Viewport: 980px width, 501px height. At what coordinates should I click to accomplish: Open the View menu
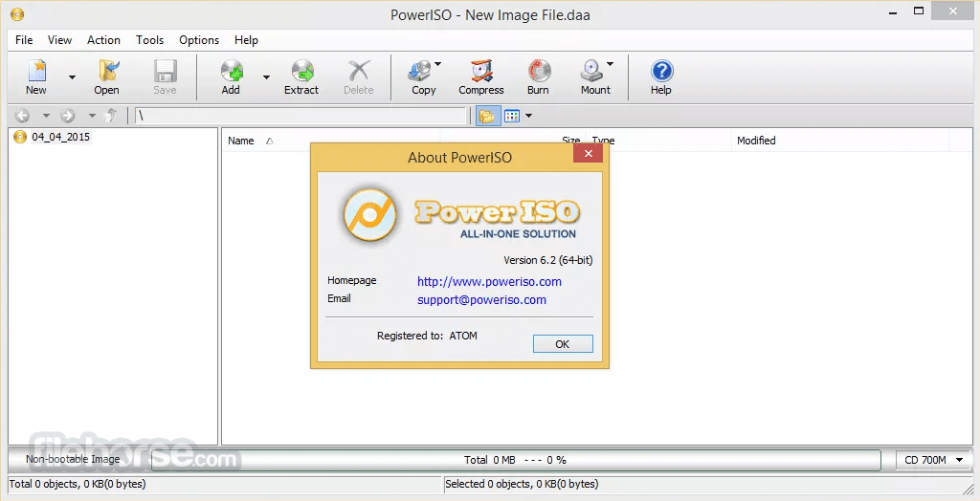coord(59,40)
